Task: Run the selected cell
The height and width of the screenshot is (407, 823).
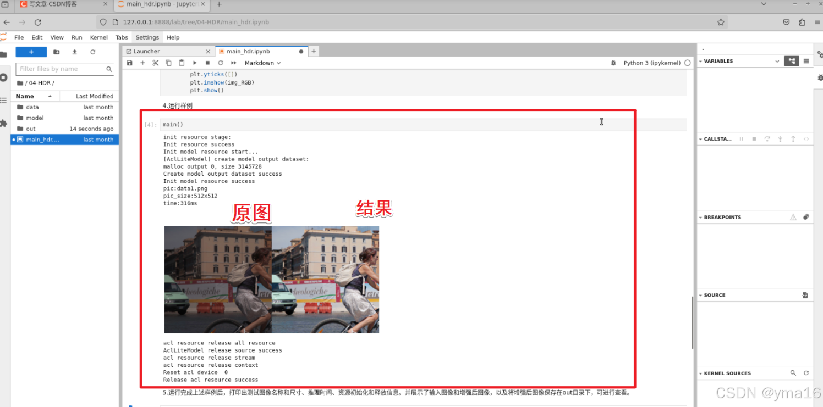Action: [195, 63]
